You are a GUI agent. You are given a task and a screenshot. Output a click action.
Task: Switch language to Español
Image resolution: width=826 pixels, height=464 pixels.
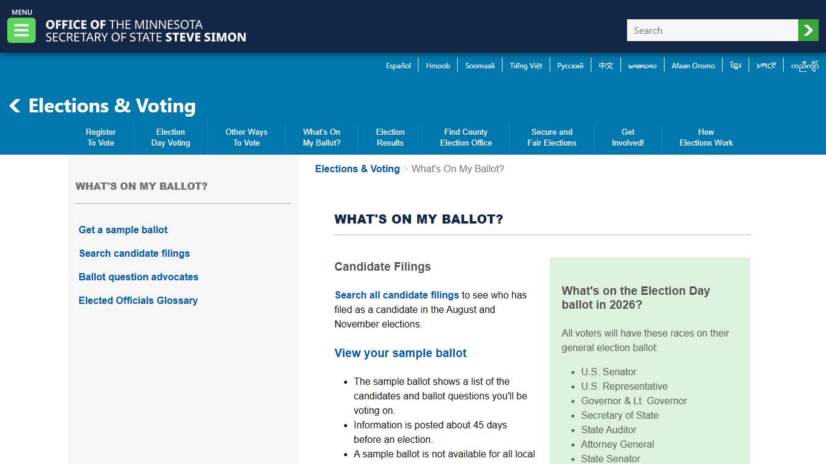click(398, 65)
